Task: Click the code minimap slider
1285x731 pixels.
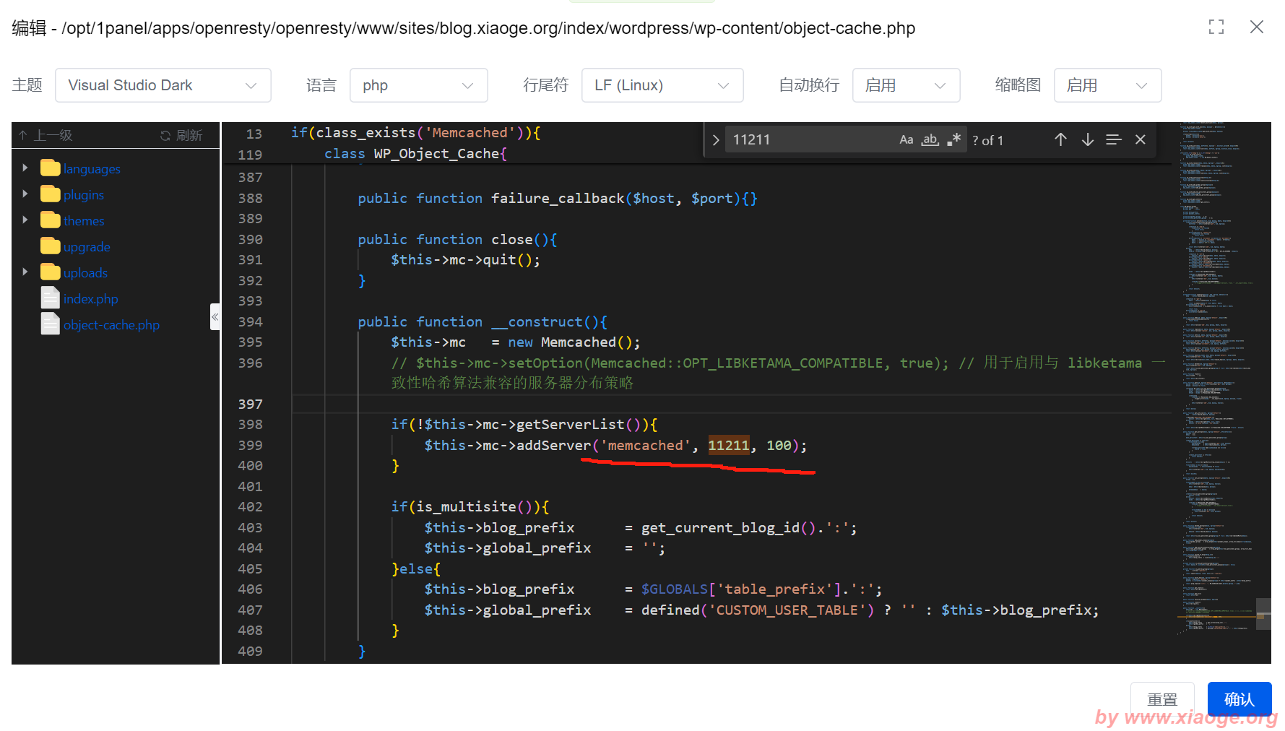Action: (1263, 614)
